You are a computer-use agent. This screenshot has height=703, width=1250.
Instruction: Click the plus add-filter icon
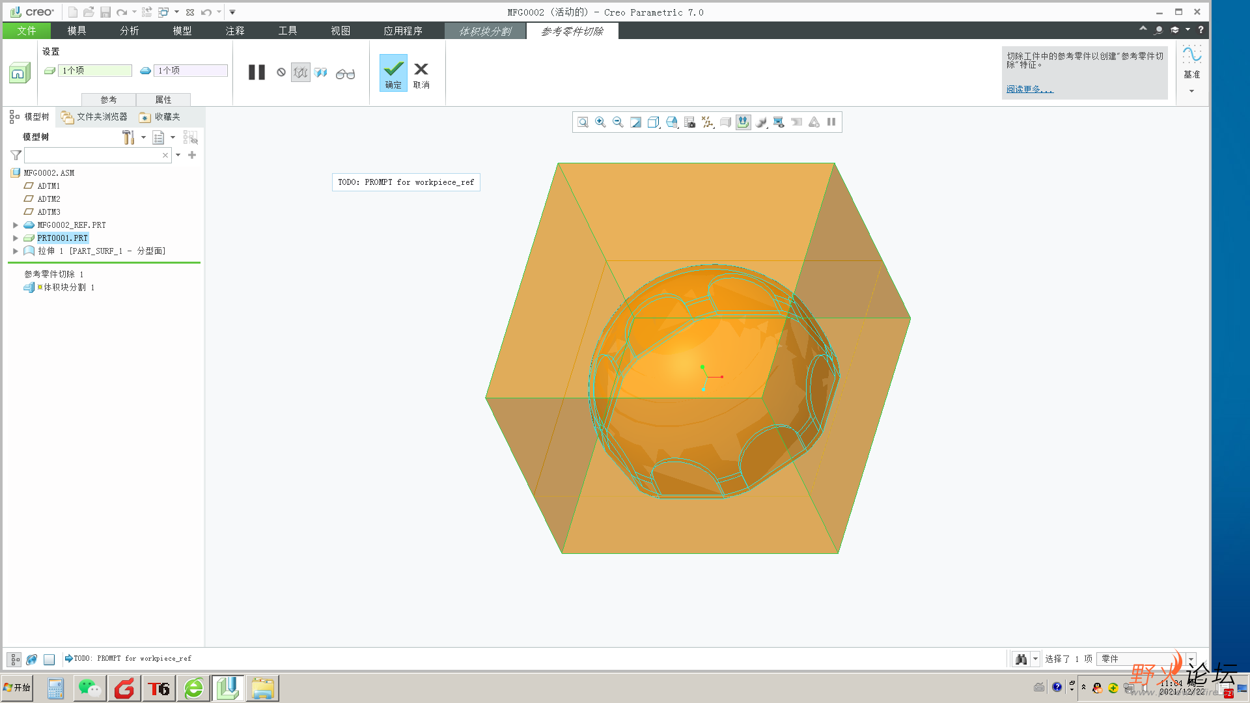coord(192,155)
